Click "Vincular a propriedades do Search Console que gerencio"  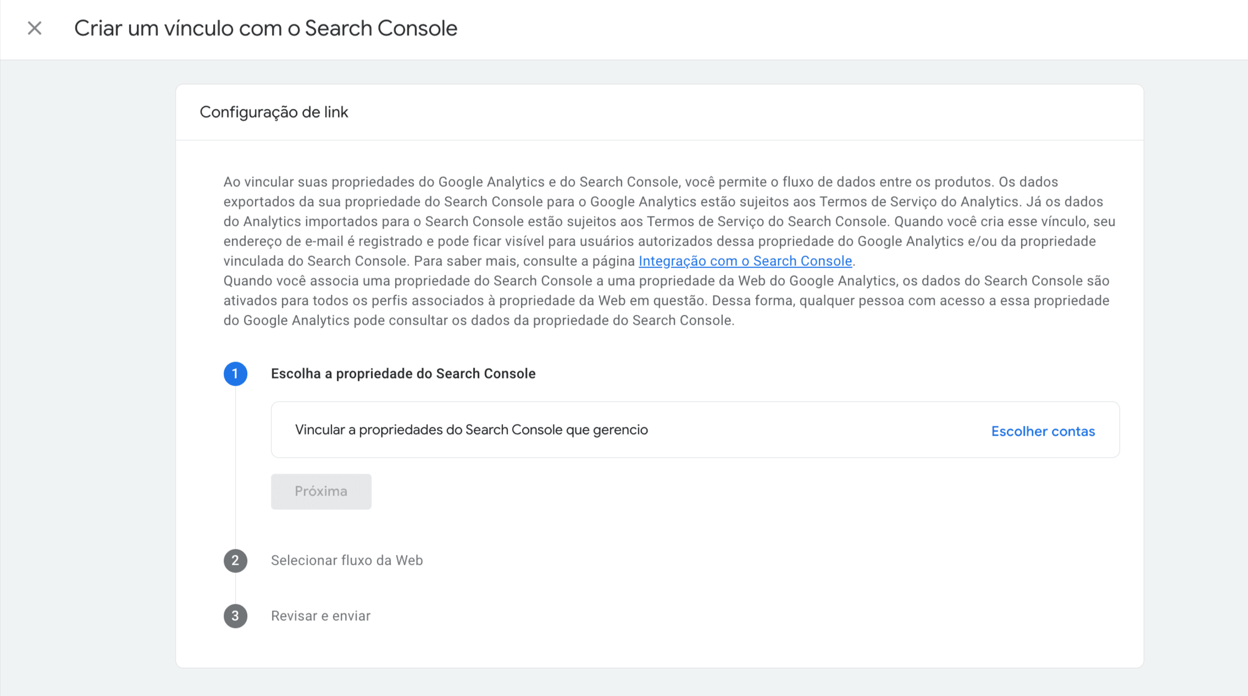coord(471,430)
